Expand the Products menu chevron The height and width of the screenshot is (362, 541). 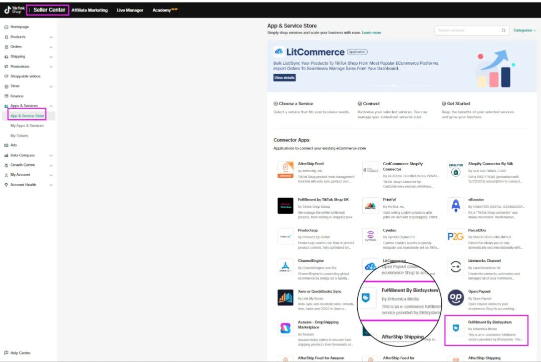51,37
